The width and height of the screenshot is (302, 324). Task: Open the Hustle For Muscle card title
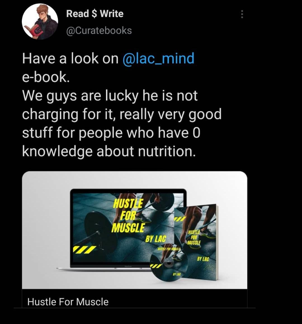click(68, 302)
